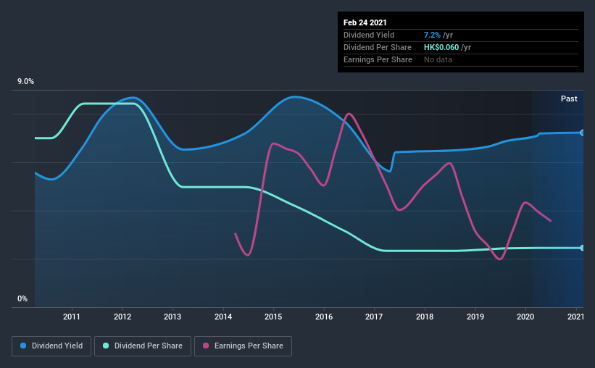
Task: Click the 2016 x-axis label
Action: [x=324, y=317]
